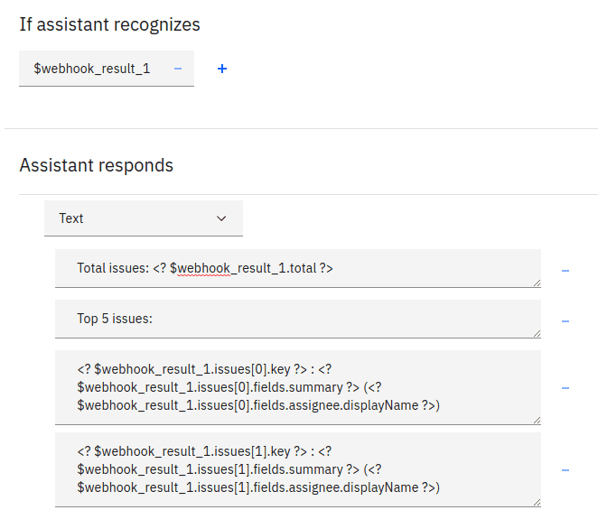Remove the 'Total issues' response row
Viewport: 598px width, 510px height.
tap(565, 271)
